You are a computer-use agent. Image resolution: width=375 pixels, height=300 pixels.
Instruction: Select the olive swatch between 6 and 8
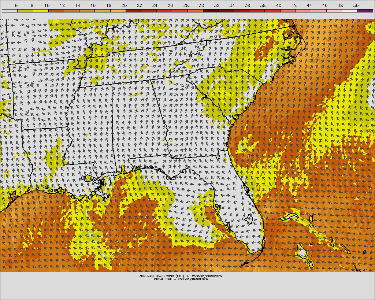click(x=25, y=11)
